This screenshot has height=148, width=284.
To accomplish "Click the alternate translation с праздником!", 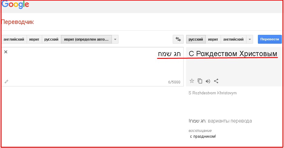I will pyautogui.click(x=203, y=136).
